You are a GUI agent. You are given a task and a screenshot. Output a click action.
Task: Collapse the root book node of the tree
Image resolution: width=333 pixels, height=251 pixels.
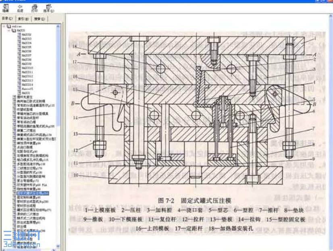coord(4,26)
